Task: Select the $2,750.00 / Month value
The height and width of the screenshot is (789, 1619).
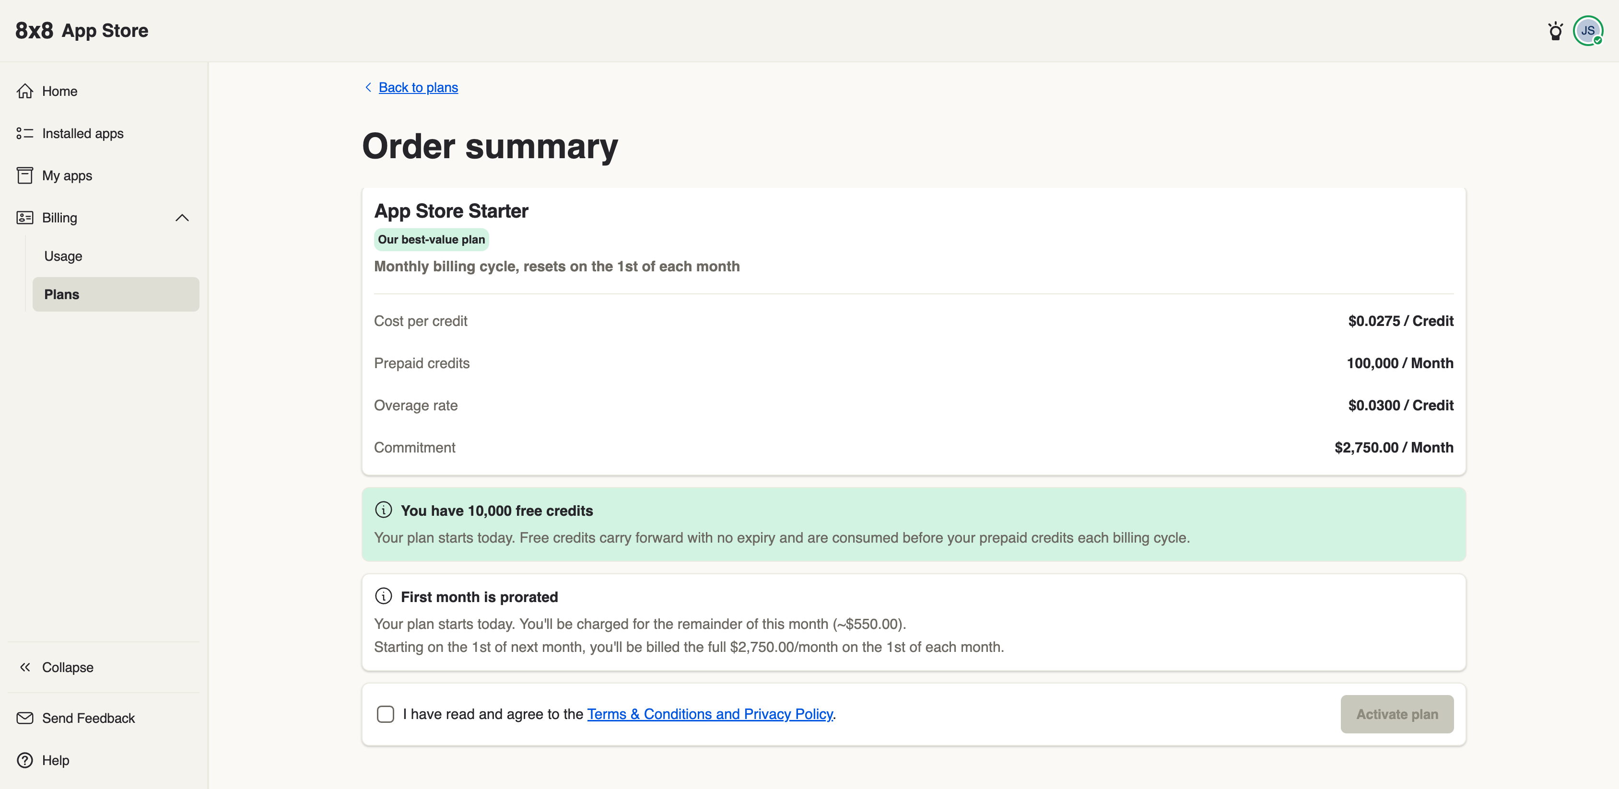Action: click(1394, 447)
